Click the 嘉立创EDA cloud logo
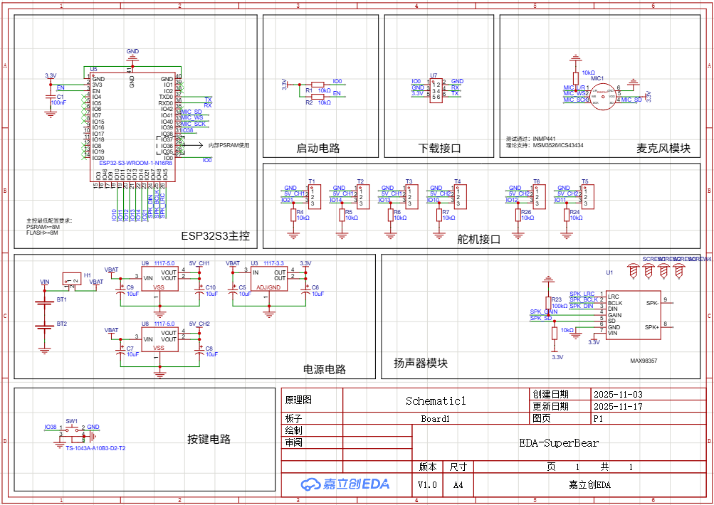Screen dimensions: 714x505 point(345,484)
